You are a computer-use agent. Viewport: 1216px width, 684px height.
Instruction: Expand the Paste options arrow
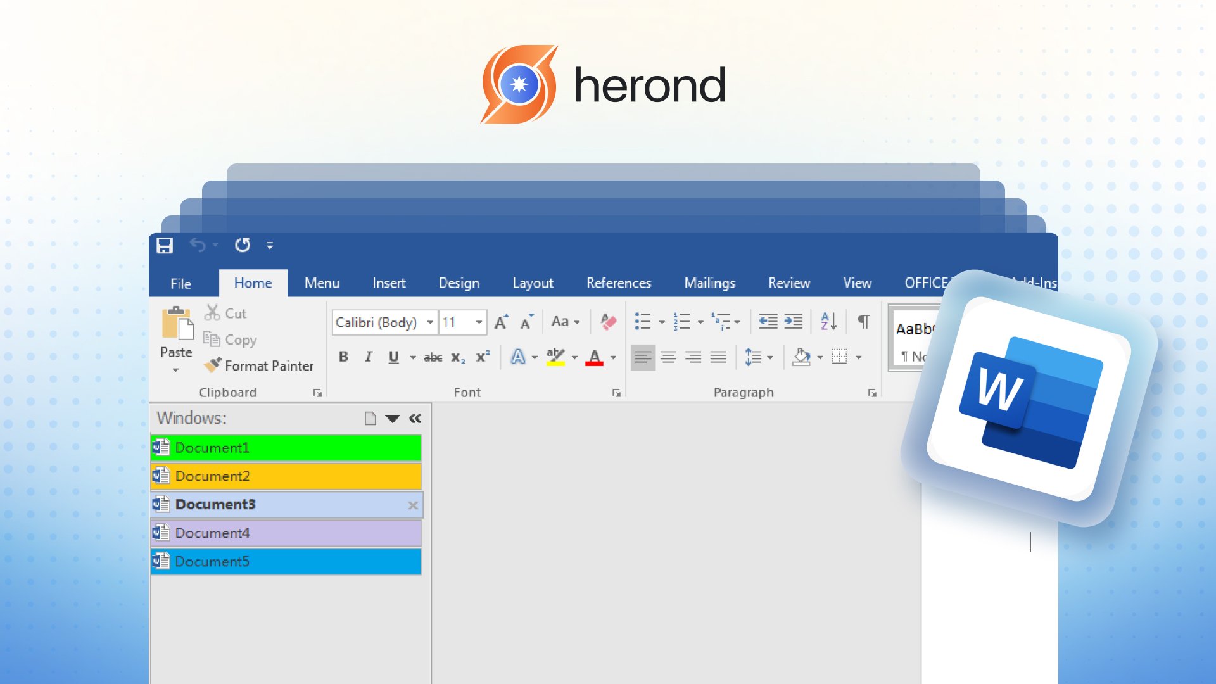click(x=176, y=370)
